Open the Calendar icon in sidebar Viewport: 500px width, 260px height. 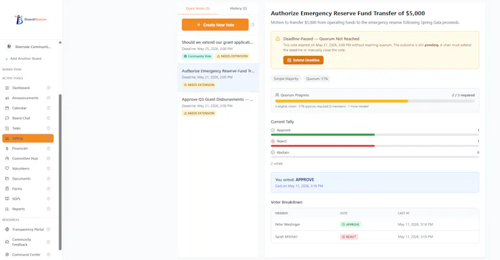click(x=7, y=108)
